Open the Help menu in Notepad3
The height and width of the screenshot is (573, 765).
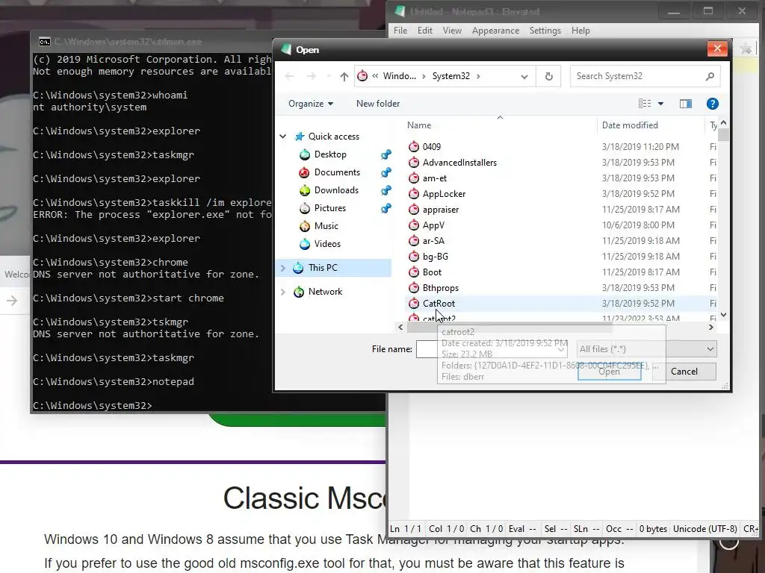click(580, 31)
